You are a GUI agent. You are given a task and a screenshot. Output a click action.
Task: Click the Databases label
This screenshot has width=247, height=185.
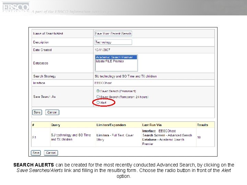coord(40,63)
